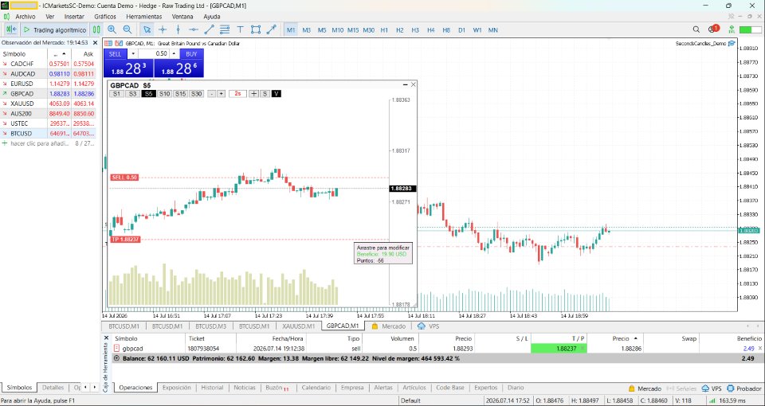Toggle Trading algorítmico button
The width and height of the screenshot is (765, 406).
pyautogui.click(x=55, y=29)
